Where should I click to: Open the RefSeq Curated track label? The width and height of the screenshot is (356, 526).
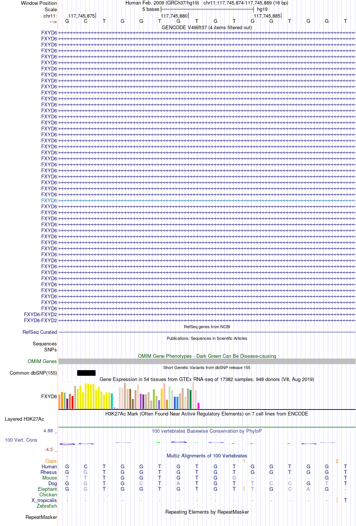click(40, 332)
